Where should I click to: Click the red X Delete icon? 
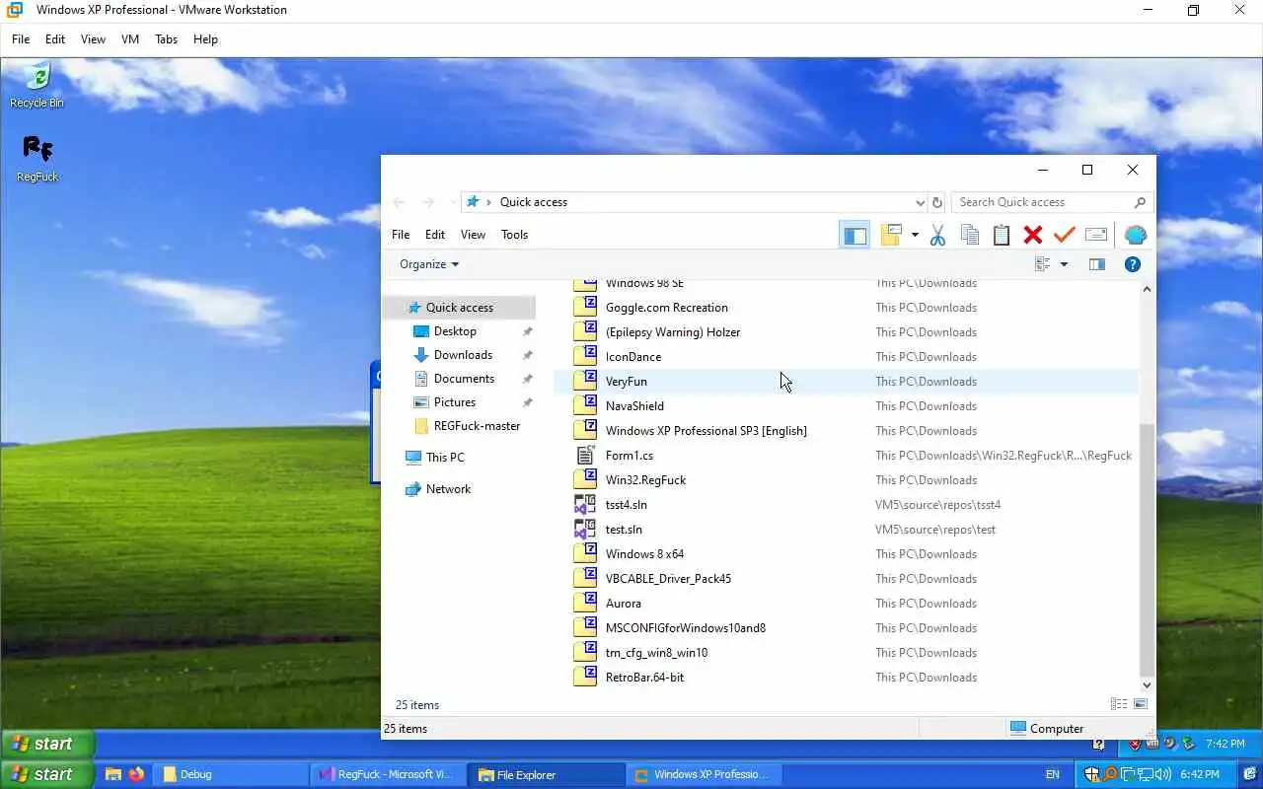point(1033,235)
